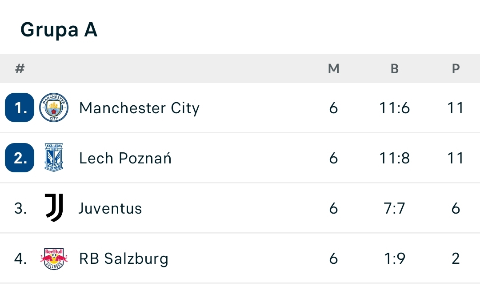This screenshot has height=298, width=480.
Task: Open Manchester City team name link
Action: click(x=139, y=108)
